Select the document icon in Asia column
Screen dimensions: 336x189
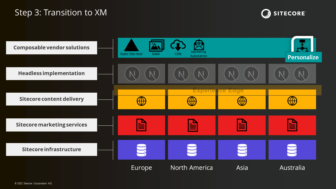[242, 125]
